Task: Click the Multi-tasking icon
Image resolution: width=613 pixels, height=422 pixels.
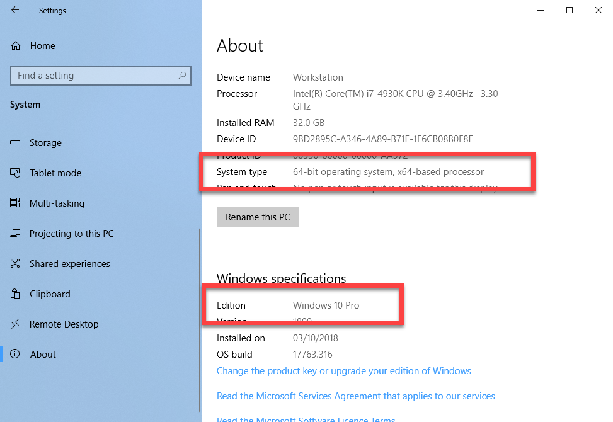Action: (15, 203)
